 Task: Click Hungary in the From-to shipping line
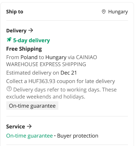pos(56,57)
